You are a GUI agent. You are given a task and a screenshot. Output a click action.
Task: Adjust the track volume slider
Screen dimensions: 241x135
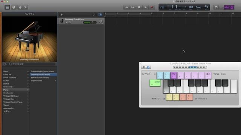click(90, 22)
